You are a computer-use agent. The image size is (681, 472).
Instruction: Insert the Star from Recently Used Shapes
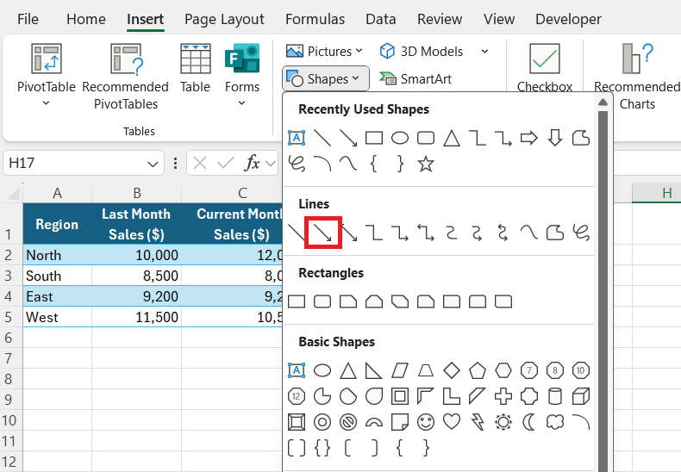coord(426,164)
